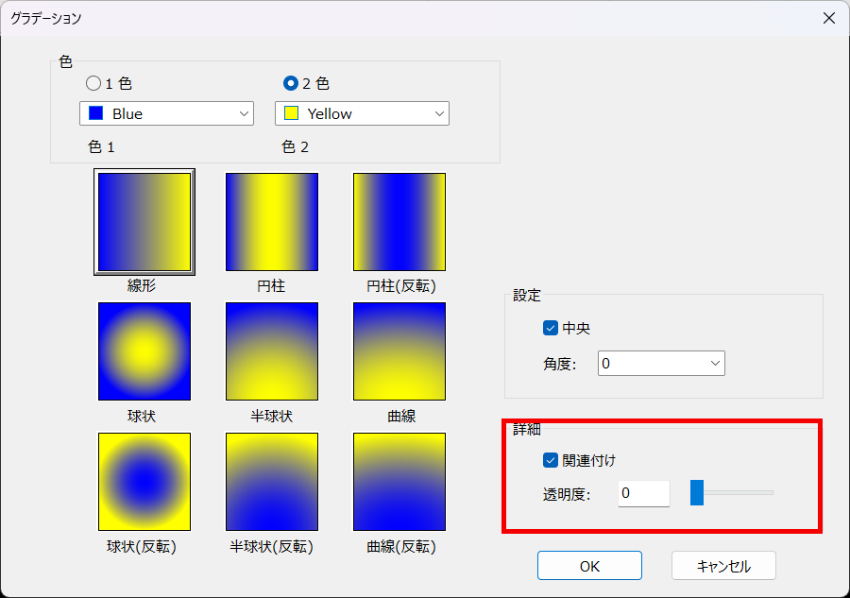Toggle the 中央 checkbox
The image size is (850, 598).
(551, 328)
